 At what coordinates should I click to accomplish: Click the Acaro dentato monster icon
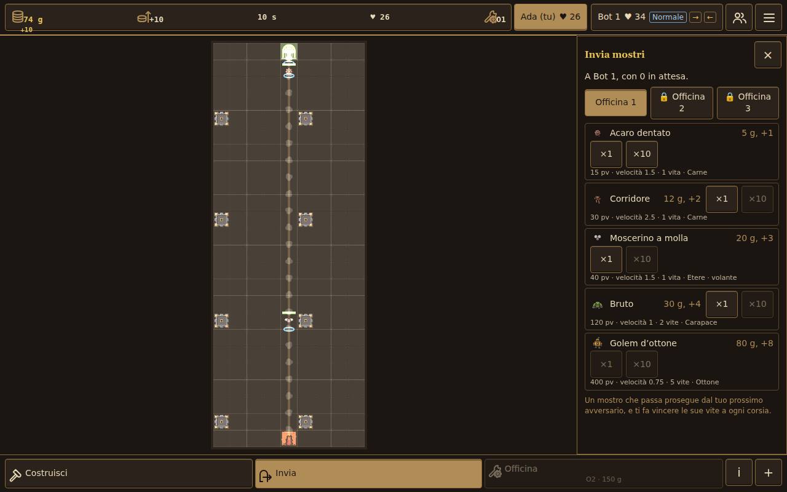click(x=597, y=133)
